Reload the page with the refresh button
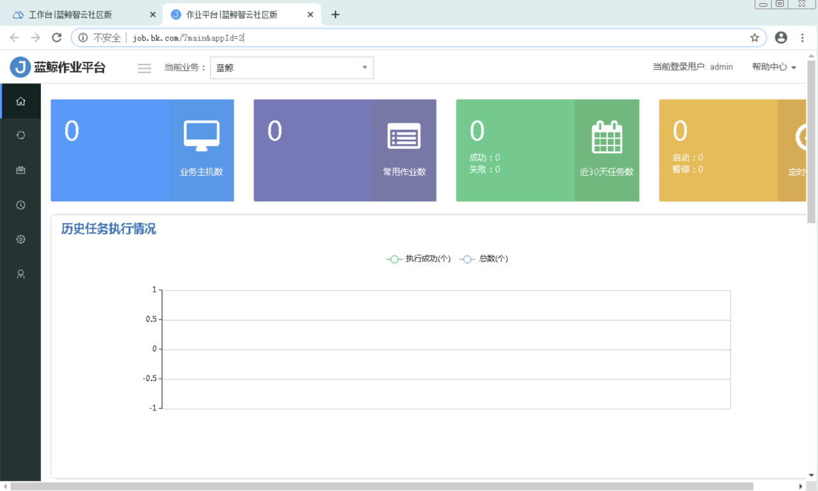Screen dimensions: 818x491 click(56, 38)
